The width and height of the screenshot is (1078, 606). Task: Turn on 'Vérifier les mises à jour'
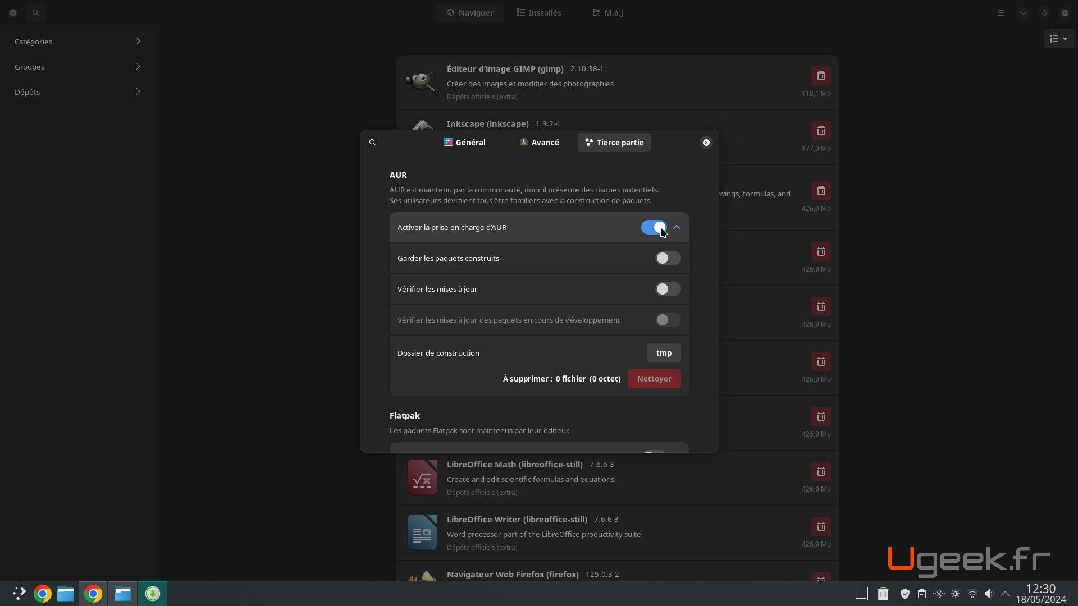pos(667,289)
